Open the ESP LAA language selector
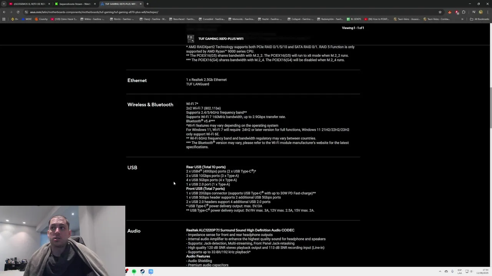Viewport: 492px width, 276px height. click(x=460, y=271)
